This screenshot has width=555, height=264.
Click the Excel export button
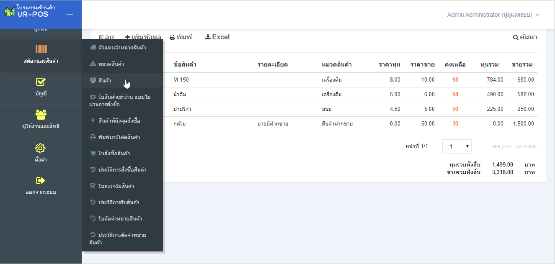tap(217, 37)
